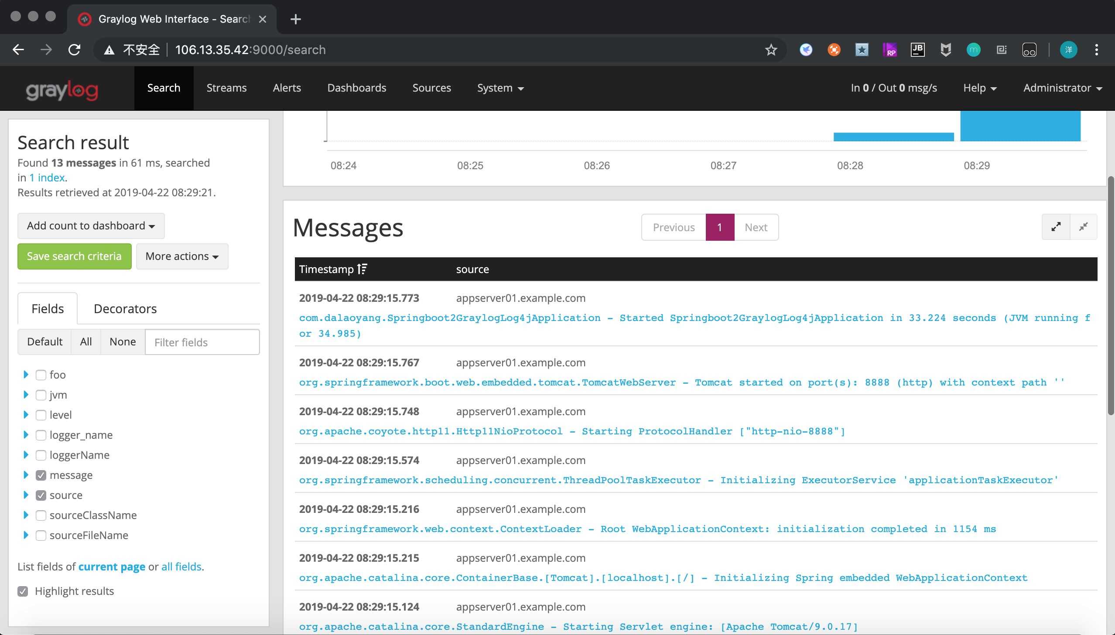Click Save search criteria button
This screenshot has height=635, width=1115.
click(x=74, y=256)
